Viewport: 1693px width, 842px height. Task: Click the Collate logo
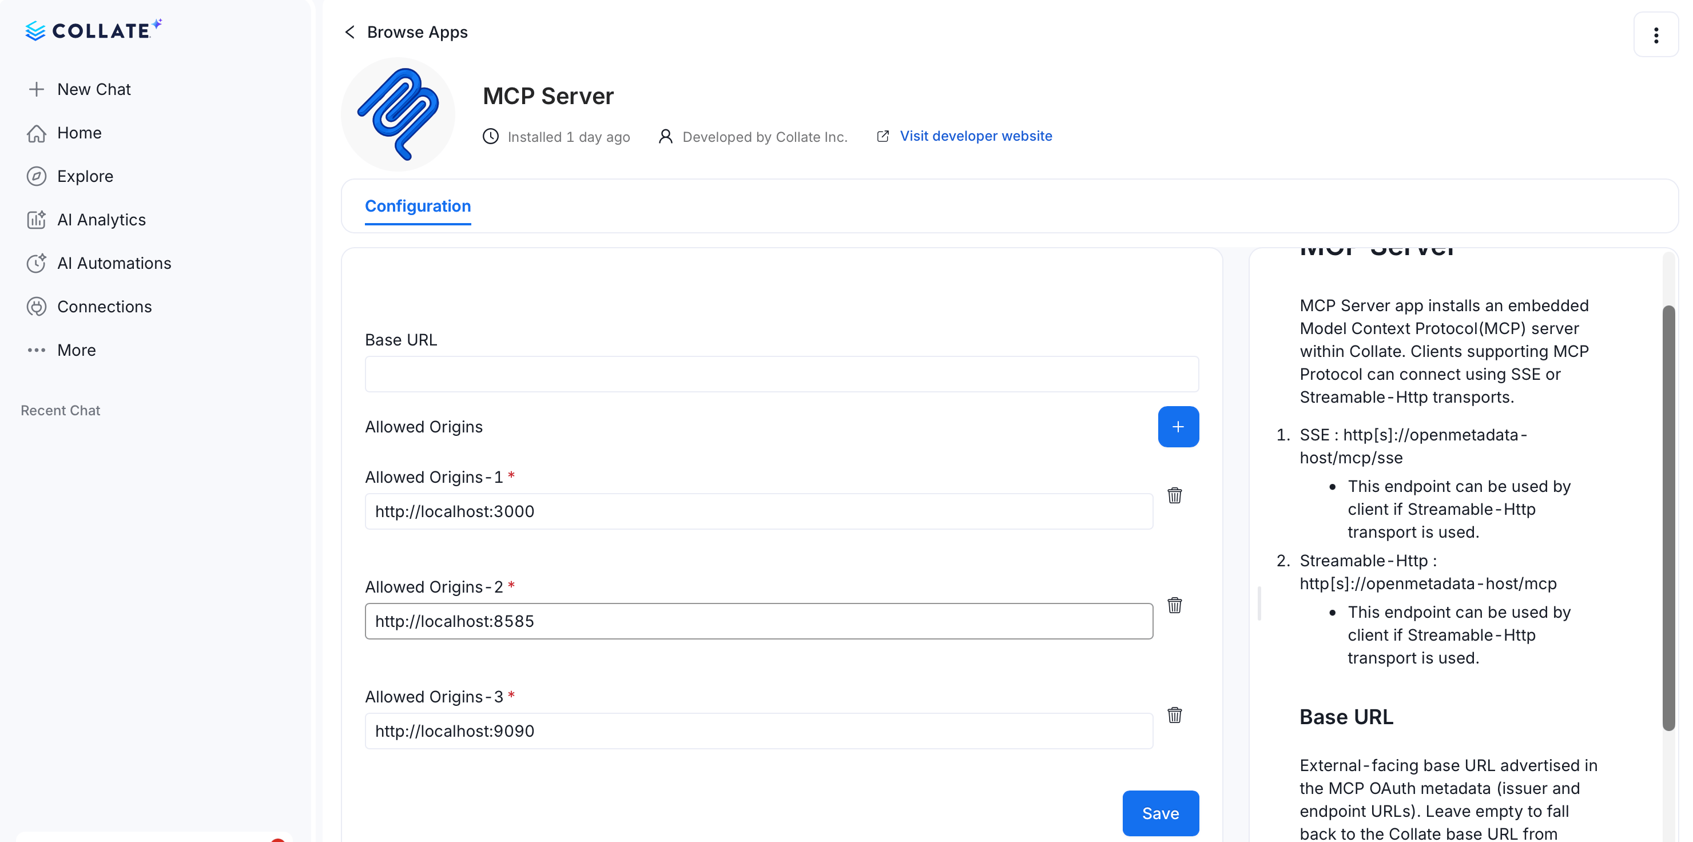pos(93,30)
